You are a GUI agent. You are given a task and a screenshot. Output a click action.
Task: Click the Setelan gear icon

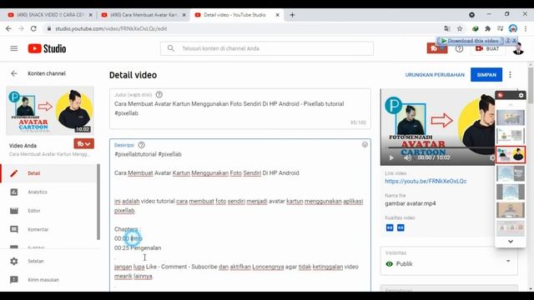tap(14, 261)
